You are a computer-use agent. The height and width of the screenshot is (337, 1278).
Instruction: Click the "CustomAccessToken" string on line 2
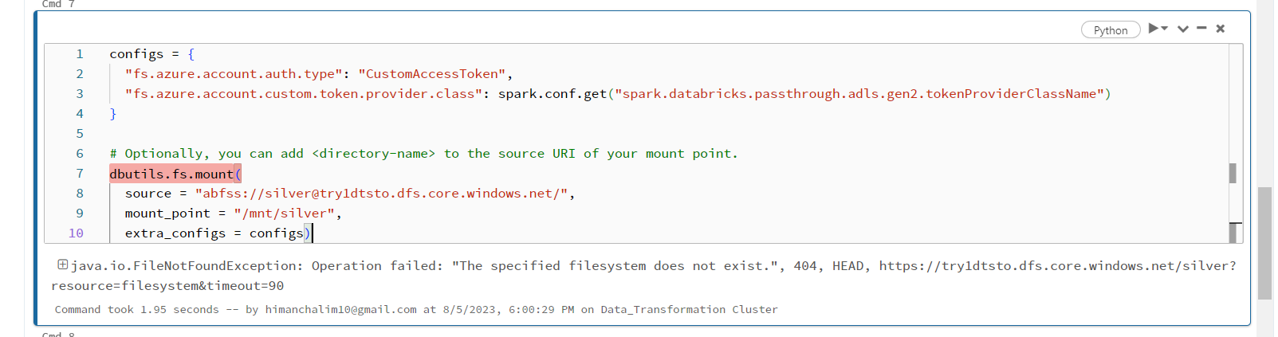[x=431, y=74]
